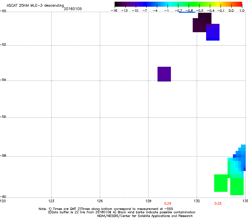Click the -0.1 colorbar label
This screenshot has height=218, width=248.
(221, 11)
